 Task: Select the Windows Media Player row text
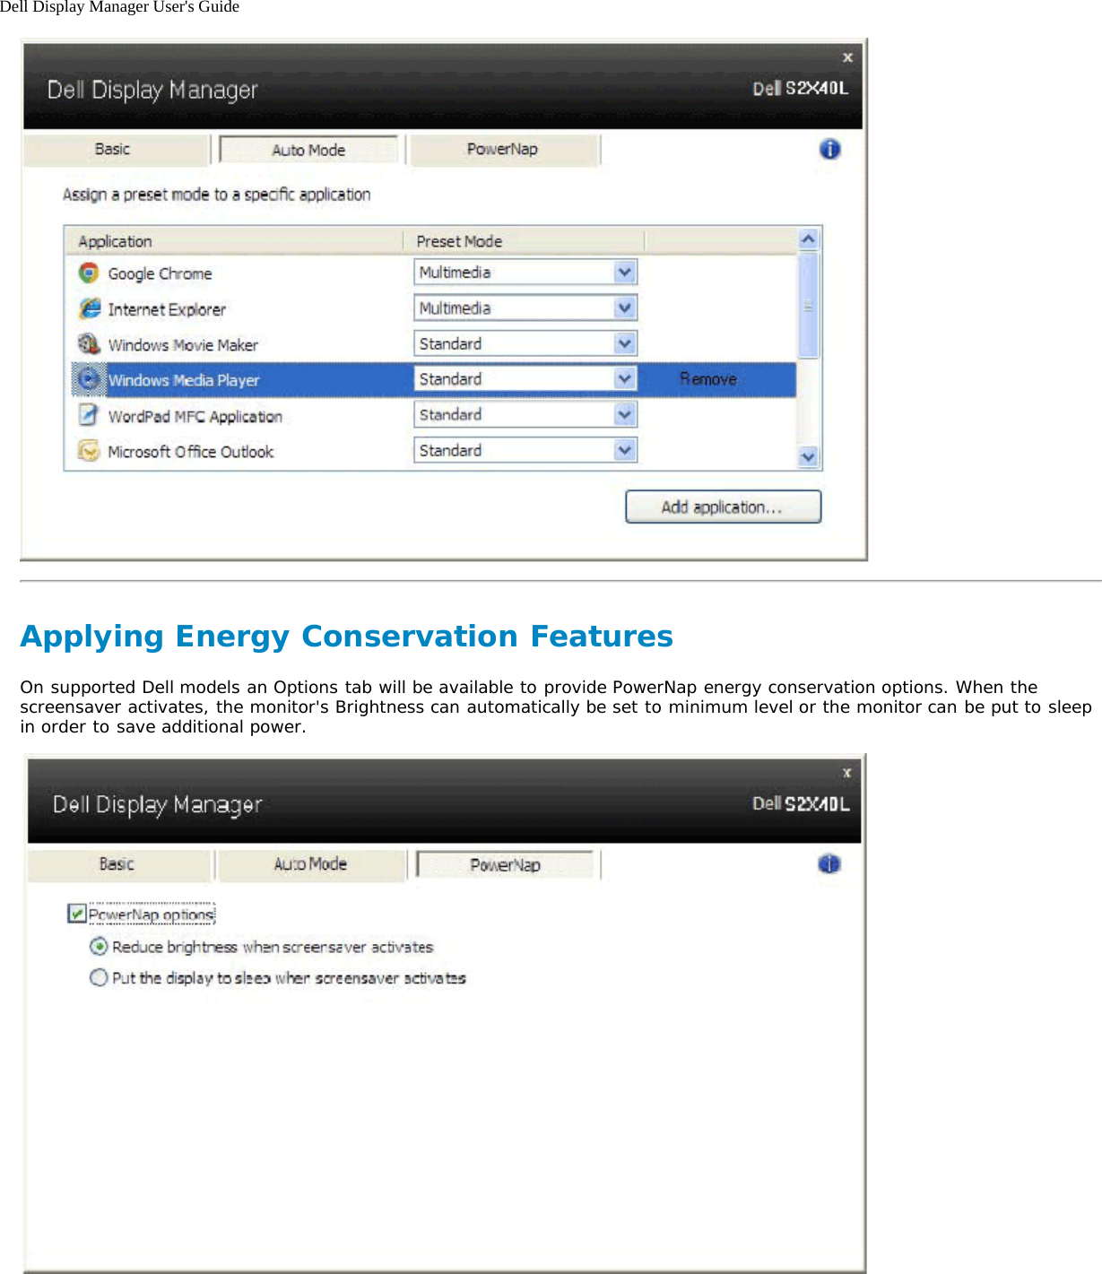[184, 380]
